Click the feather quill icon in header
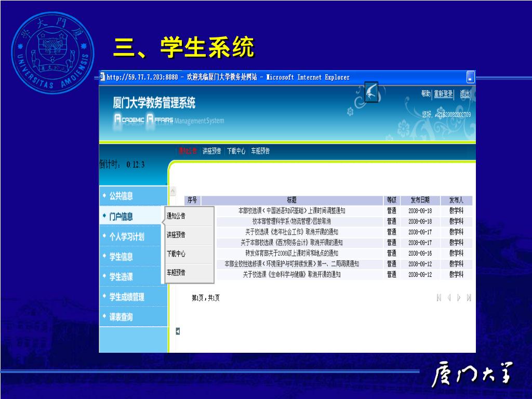The image size is (532, 399). coord(371,92)
